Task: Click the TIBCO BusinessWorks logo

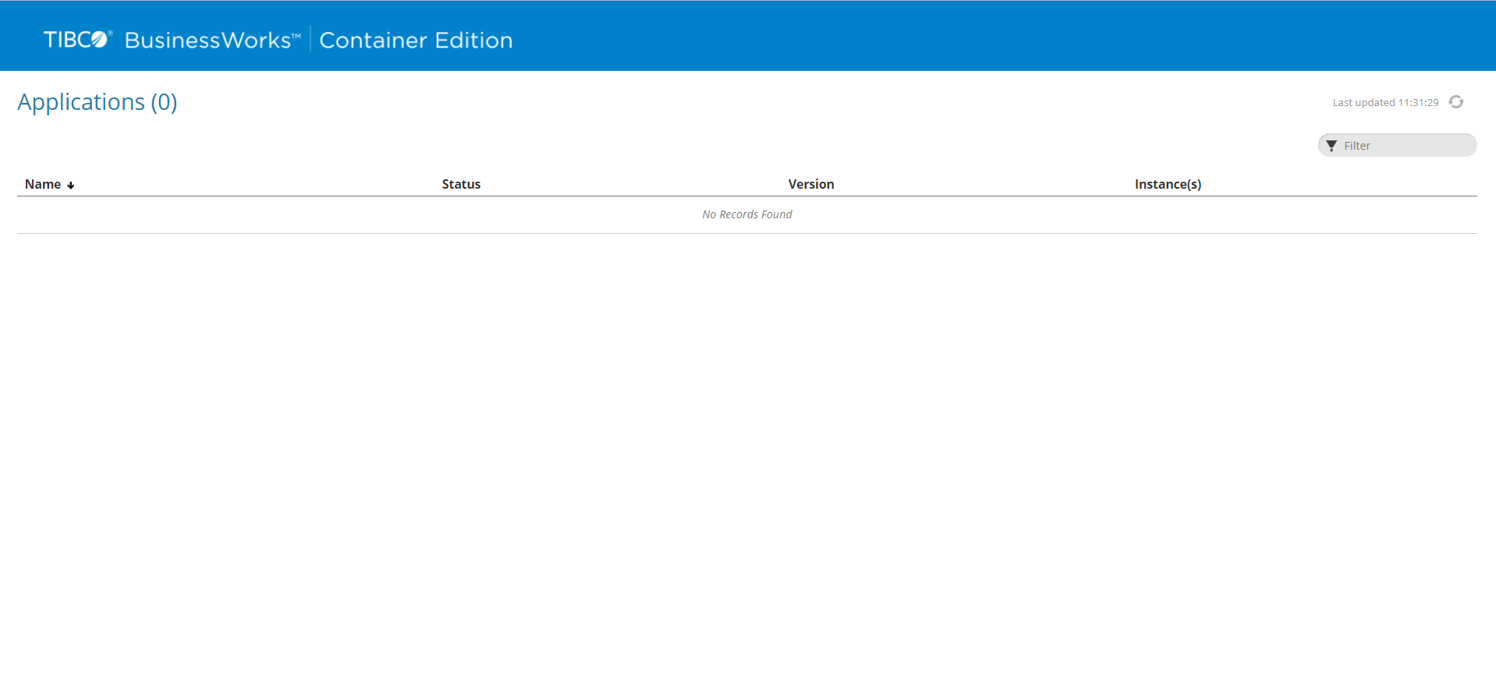Action: (x=172, y=40)
